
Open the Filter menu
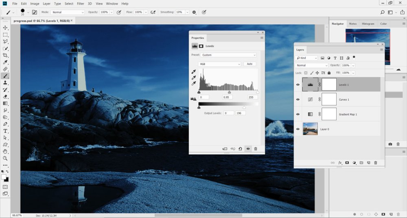coord(81,4)
